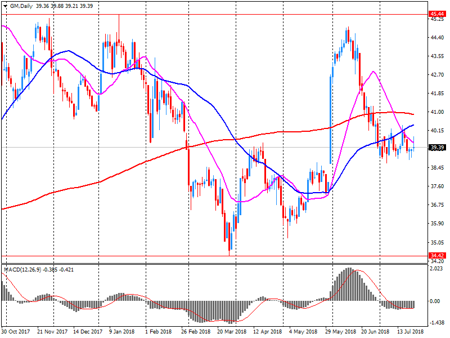Click the 42.70 price scale value
450x338 pixels.
[437, 75]
